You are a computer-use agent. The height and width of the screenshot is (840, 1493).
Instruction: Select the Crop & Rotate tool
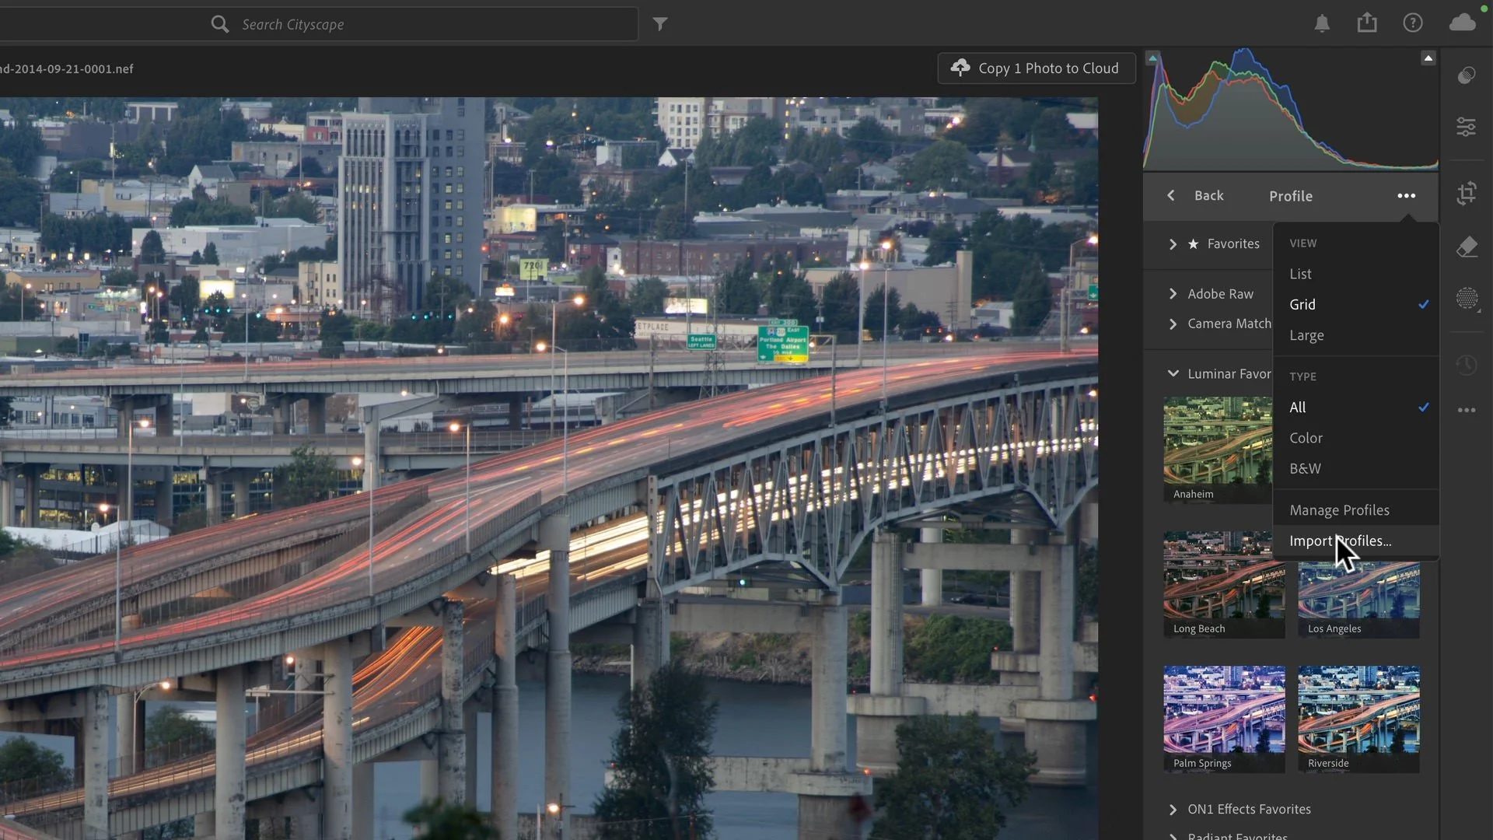click(x=1467, y=194)
